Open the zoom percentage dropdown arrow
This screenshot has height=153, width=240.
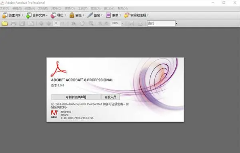[122, 24]
